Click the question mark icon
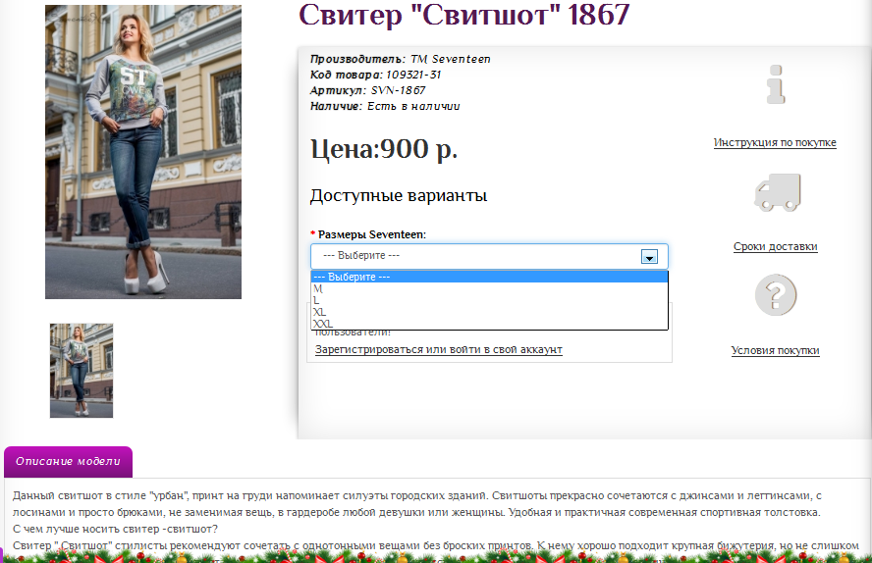This screenshot has width=872, height=563. [775, 295]
